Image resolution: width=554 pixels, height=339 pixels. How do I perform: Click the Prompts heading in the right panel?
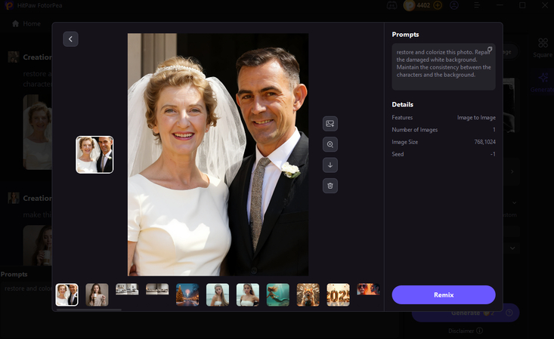click(x=405, y=35)
